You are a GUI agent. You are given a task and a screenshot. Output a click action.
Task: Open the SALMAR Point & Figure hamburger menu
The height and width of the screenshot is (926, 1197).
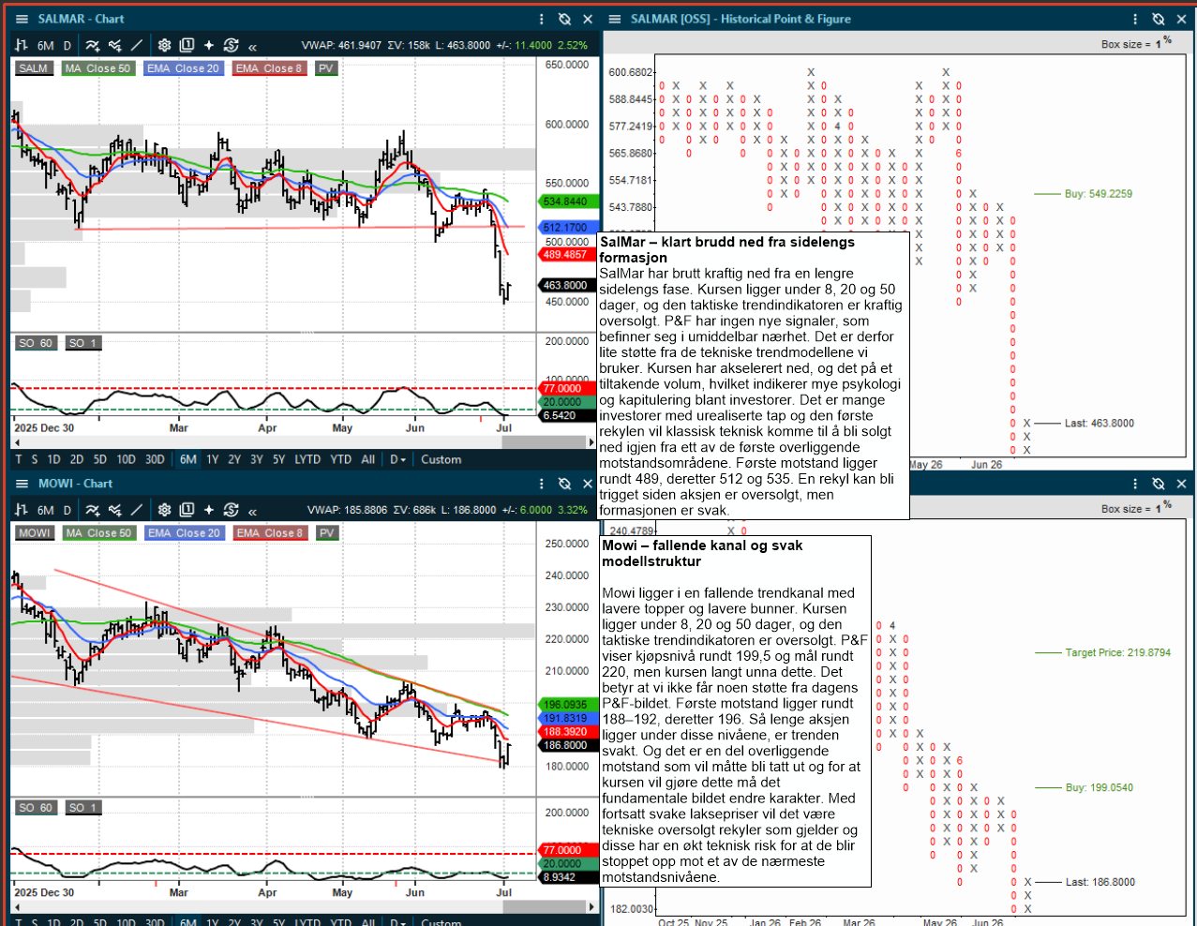pyautogui.click(x=615, y=19)
